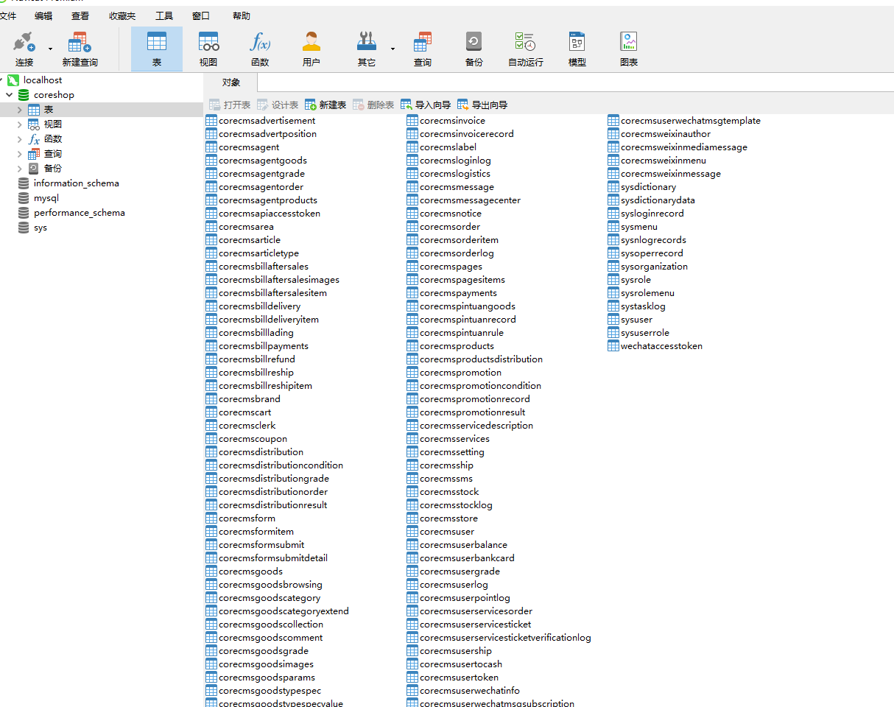Collapse the coreshop database node
The width and height of the screenshot is (894, 707).
[10, 95]
